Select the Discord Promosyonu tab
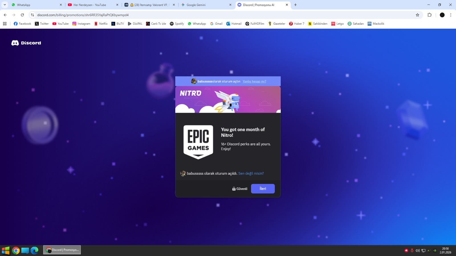456x256 pixels. pos(263,5)
